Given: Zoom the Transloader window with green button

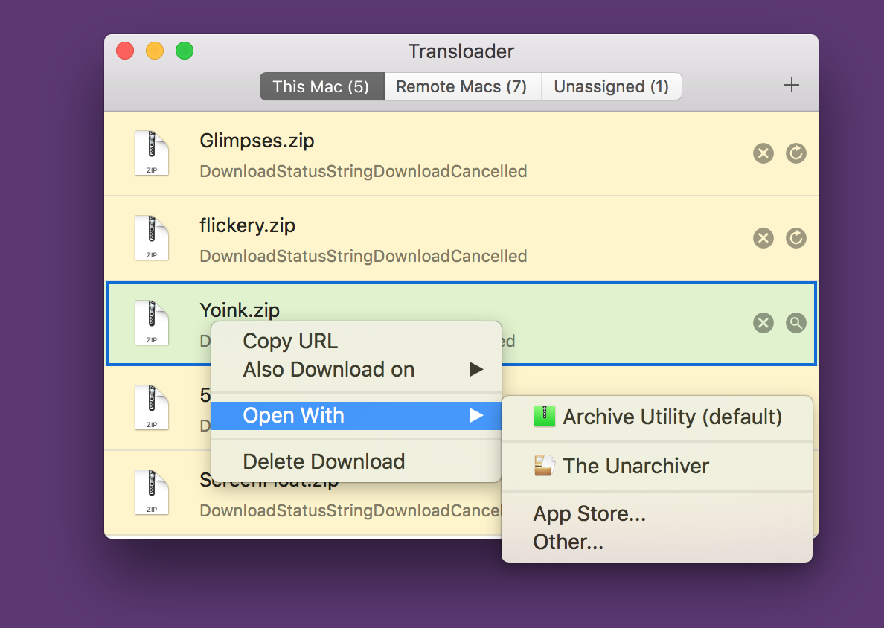Looking at the screenshot, I should point(185,51).
